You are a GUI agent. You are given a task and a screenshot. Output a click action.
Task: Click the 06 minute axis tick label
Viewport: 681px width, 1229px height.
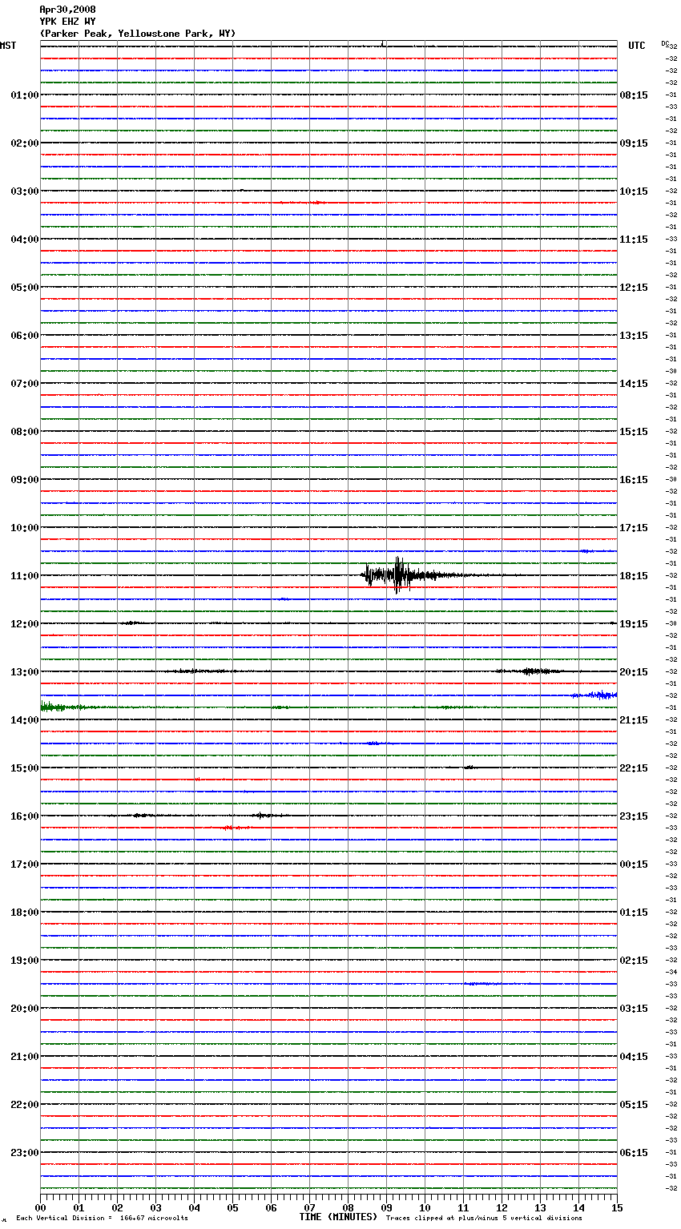(x=271, y=1207)
